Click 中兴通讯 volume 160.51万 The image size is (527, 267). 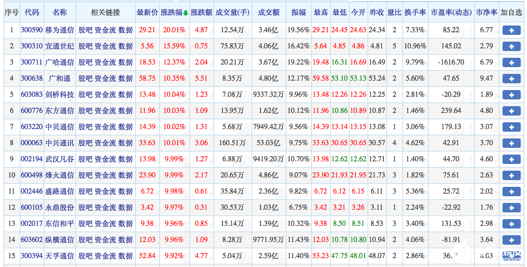point(232,143)
